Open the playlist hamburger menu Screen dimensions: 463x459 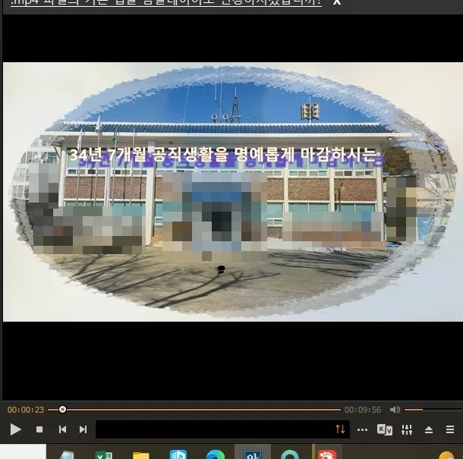[450, 429]
